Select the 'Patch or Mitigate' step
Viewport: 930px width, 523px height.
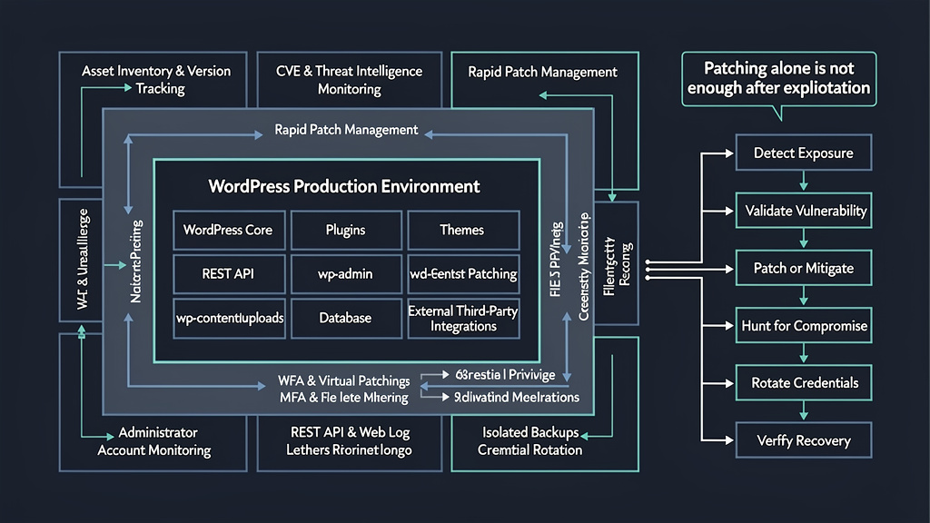(804, 268)
